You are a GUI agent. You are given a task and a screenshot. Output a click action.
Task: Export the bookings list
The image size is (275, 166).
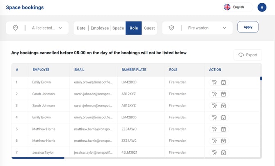tap(247, 55)
